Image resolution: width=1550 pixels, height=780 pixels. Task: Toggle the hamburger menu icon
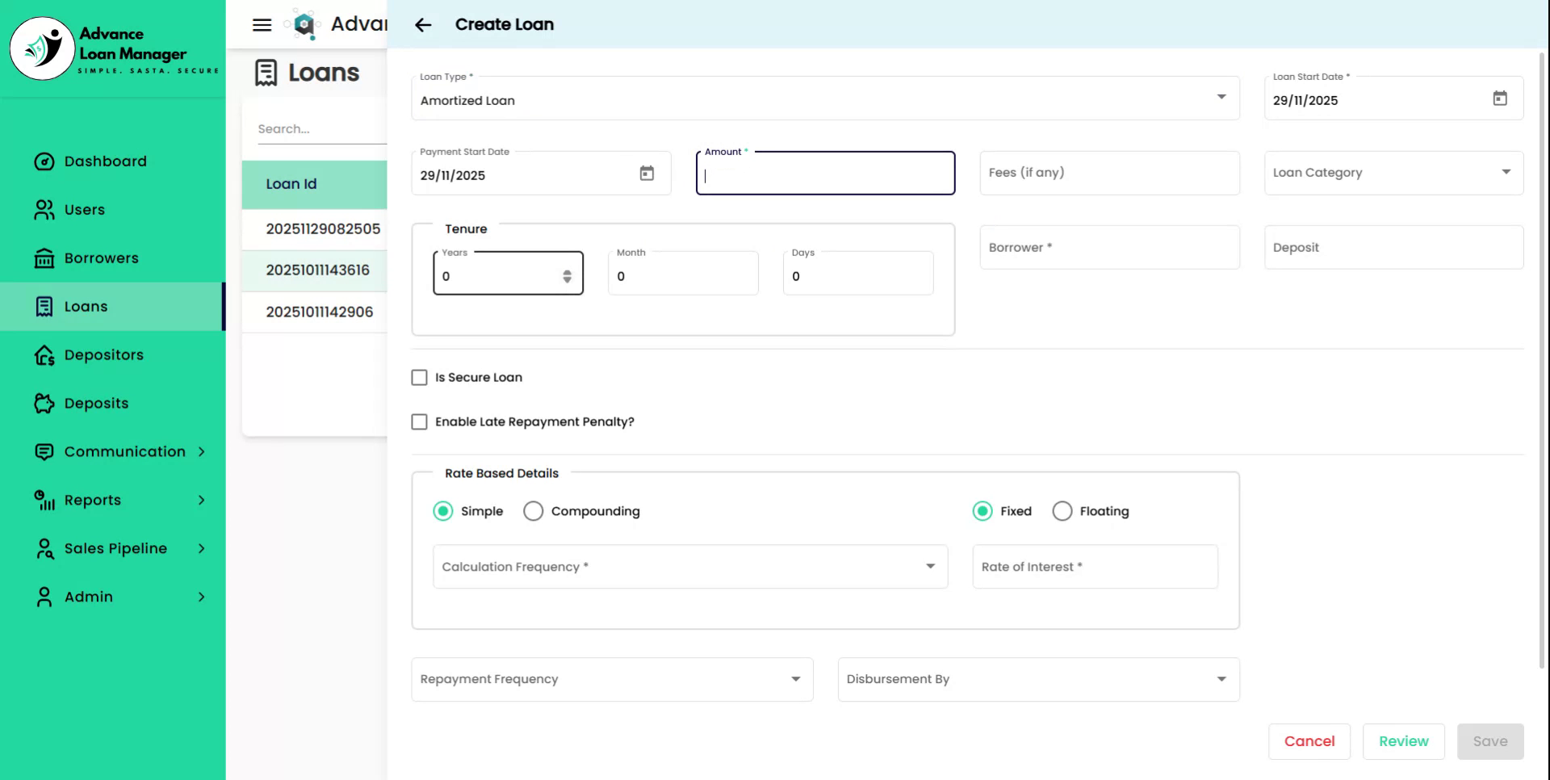point(262,25)
